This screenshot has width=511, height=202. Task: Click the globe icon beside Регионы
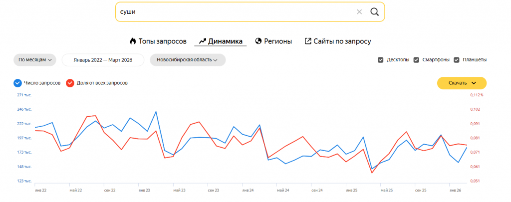coord(258,41)
